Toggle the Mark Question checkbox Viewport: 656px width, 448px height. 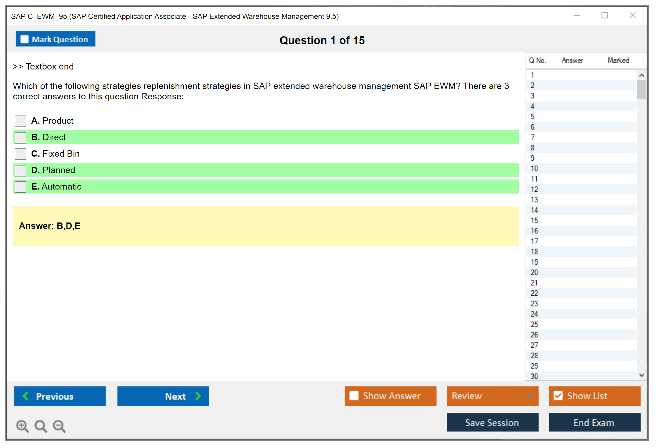(24, 39)
